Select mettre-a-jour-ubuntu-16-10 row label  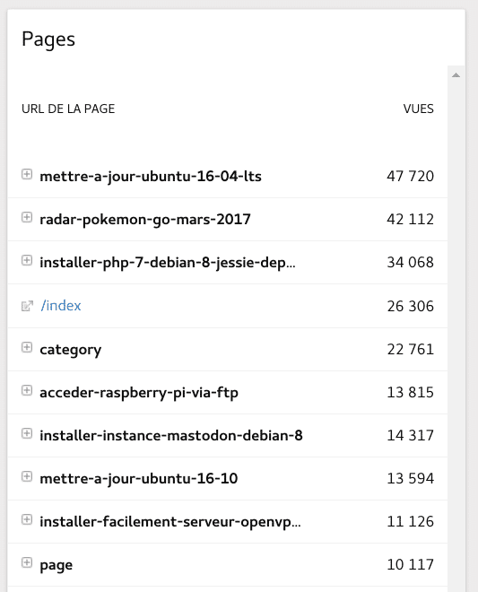tap(139, 479)
